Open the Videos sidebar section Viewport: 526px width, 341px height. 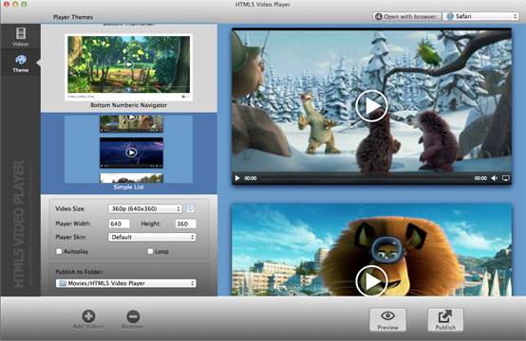pos(21,37)
